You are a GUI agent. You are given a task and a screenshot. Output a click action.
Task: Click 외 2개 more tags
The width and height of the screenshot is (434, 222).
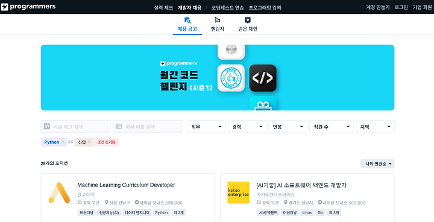(178, 212)
